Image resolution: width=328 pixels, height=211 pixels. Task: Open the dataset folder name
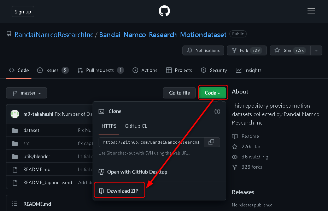[31, 130]
